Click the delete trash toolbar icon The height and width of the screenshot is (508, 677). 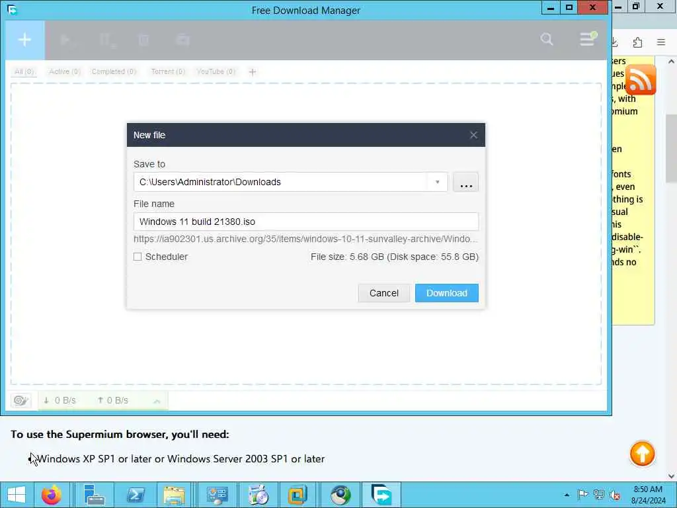pos(143,40)
